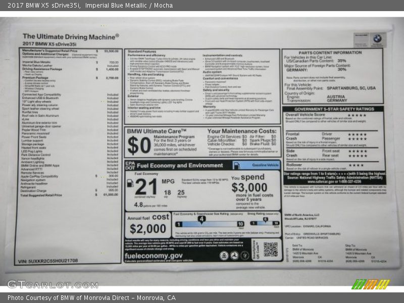Click the fuel pump icon beside 21 MPG

click(x=130, y=183)
